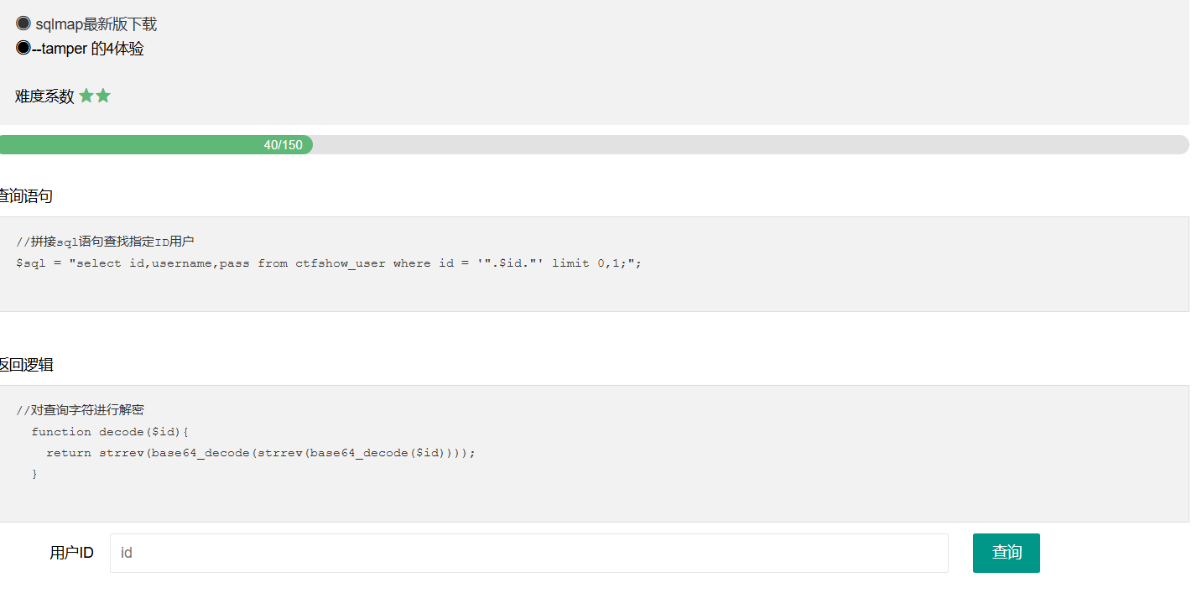1197x593 pixels.
Task: Focus the id input field
Action: coord(528,553)
